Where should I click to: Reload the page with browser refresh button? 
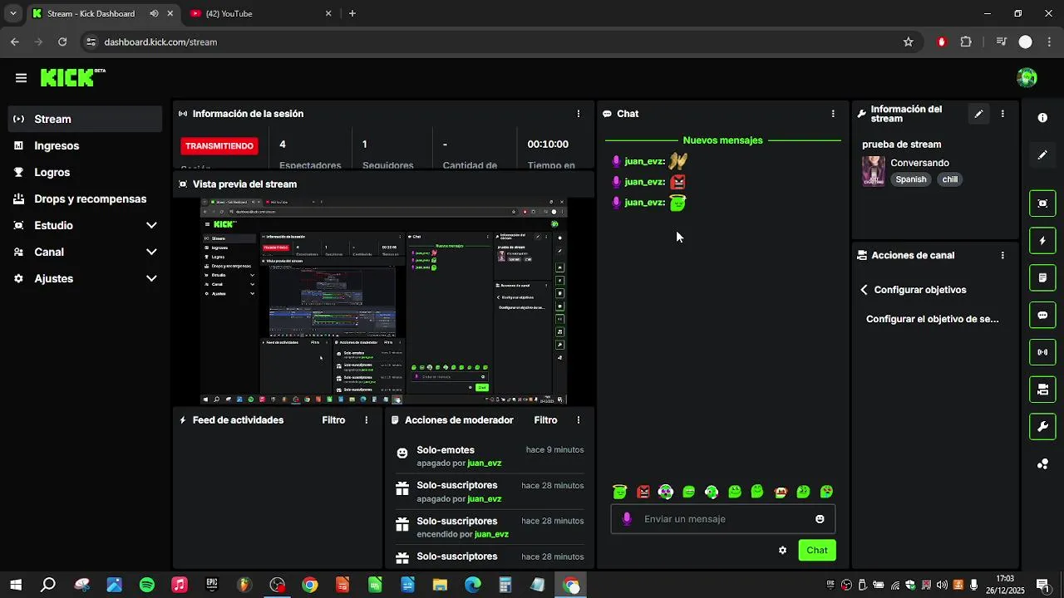pyautogui.click(x=62, y=42)
